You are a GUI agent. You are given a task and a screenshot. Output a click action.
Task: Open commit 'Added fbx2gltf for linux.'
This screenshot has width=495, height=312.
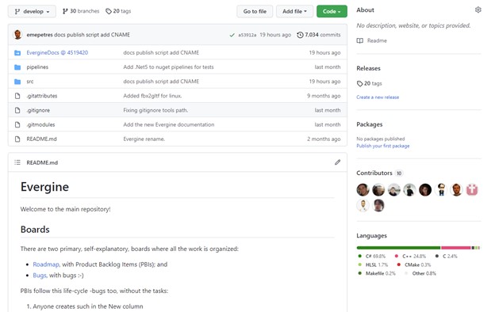click(152, 96)
